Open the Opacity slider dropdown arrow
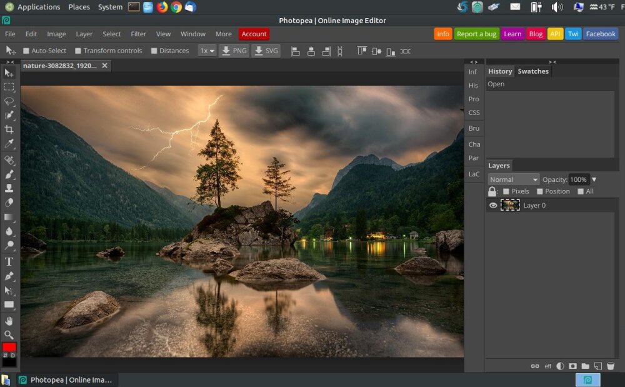625x387 pixels. click(x=594, y=179)
